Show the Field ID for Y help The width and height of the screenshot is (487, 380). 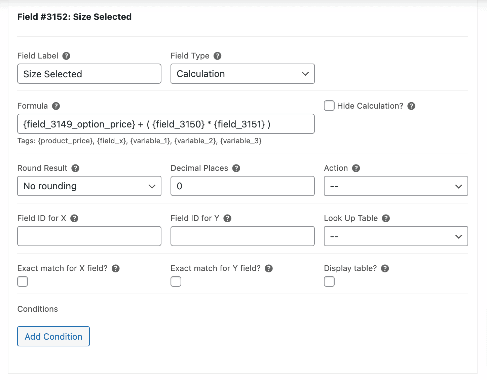[x=227, y=218]
